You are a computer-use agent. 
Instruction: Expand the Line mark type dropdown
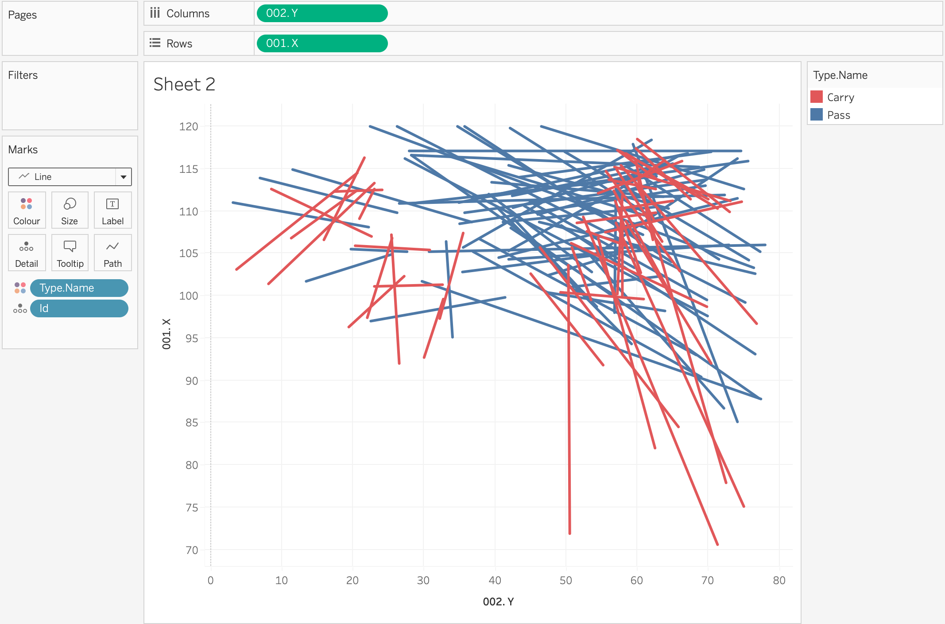[62, 177]
